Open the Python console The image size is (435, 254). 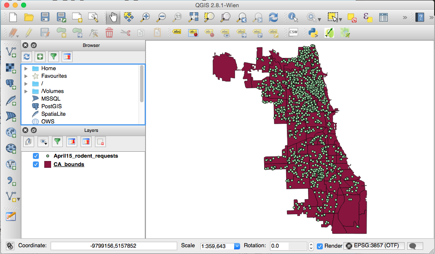click(313, 33)
